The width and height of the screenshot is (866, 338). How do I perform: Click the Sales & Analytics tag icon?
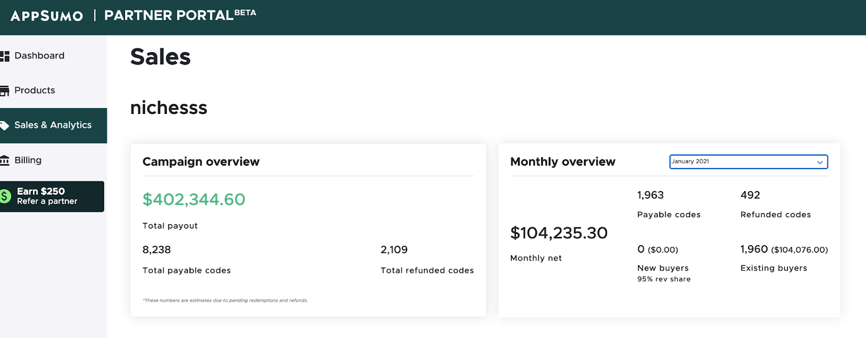click(5, 125)
